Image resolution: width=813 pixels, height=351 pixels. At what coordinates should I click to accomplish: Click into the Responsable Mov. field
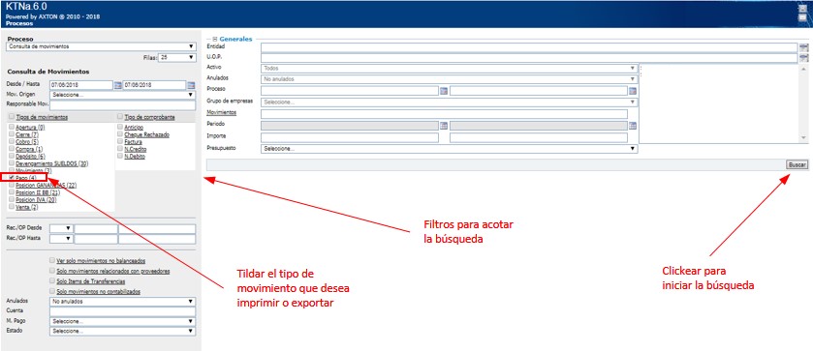(x=122, y=105)
